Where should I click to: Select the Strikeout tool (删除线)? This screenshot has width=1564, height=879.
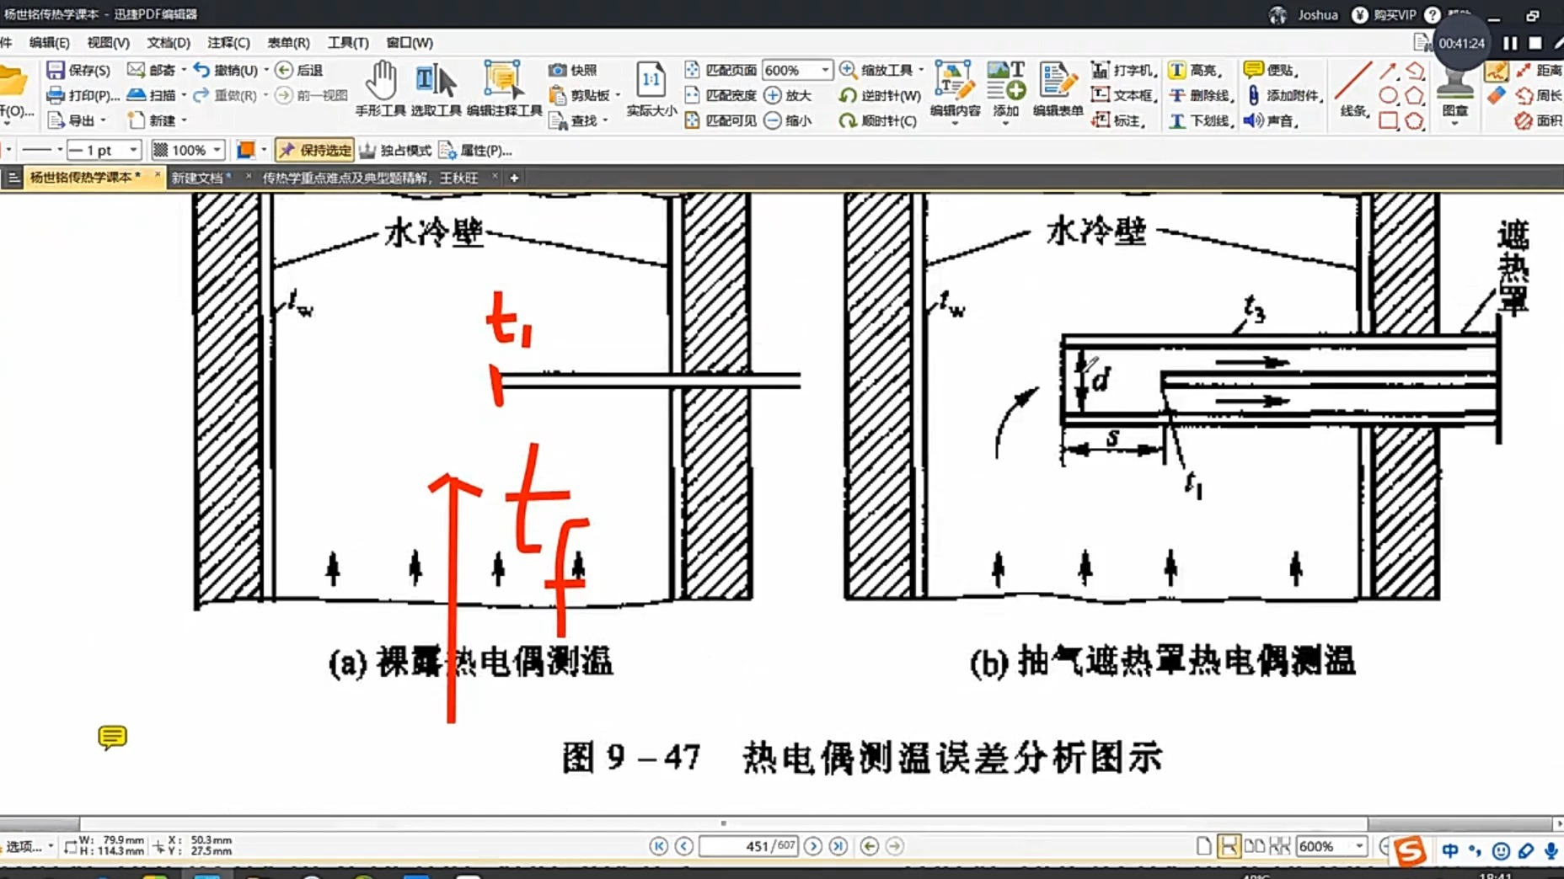click(x=1201, y=95)
